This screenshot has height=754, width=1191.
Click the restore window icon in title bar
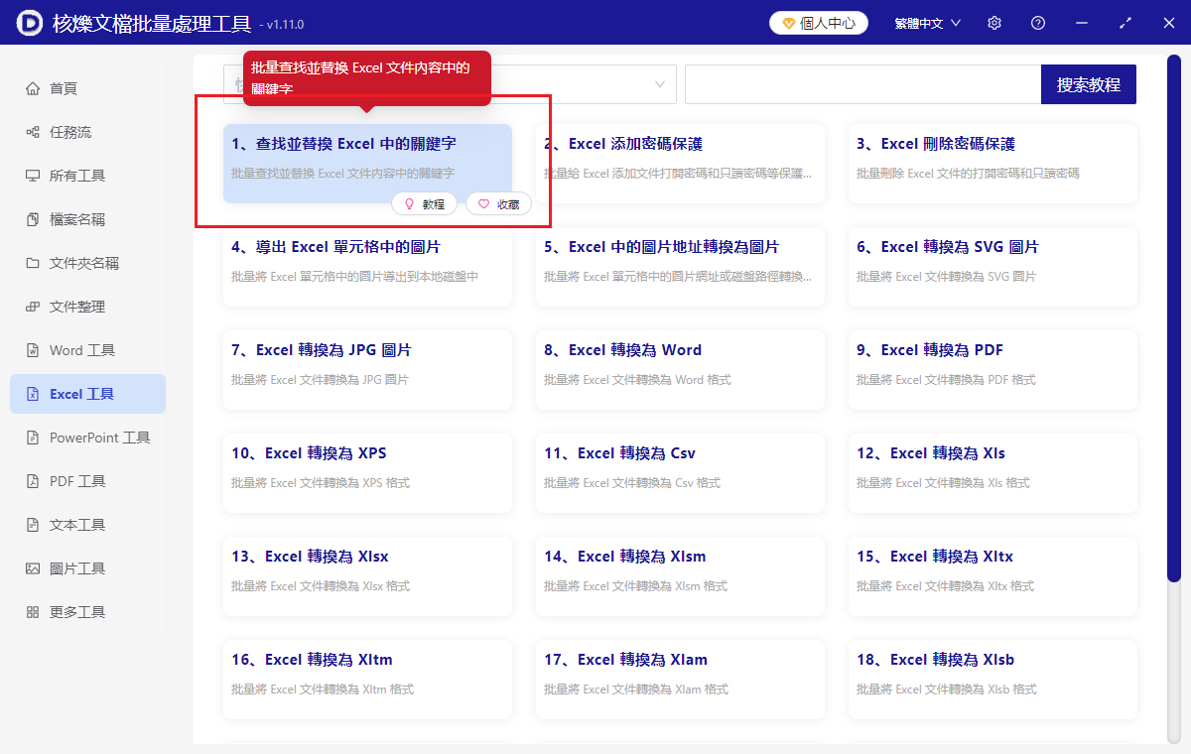pyautogui.click(x=1125, y=23)
